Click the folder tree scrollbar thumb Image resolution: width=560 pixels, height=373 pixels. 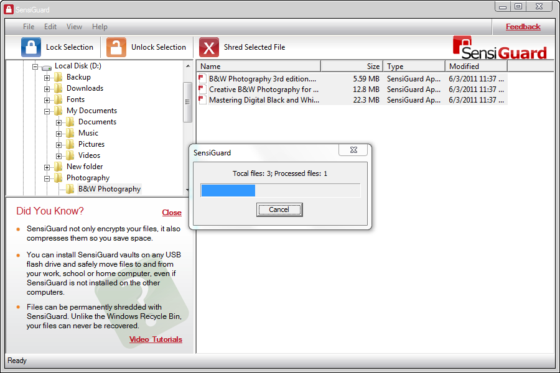click(187, 102)
